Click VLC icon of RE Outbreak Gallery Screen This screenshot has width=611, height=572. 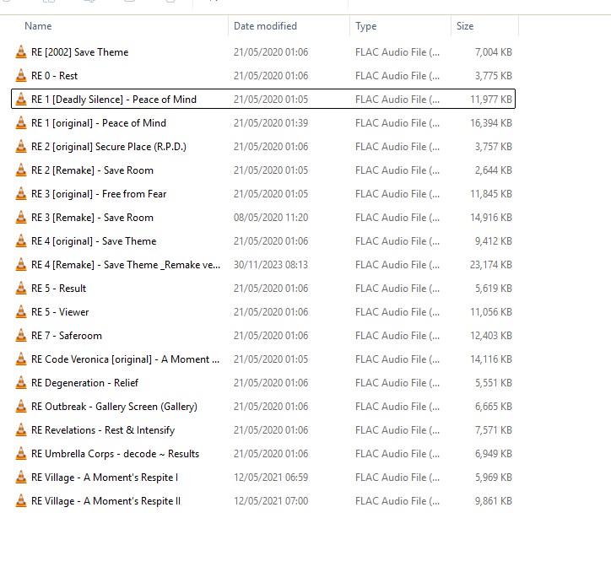(x=20, y=407)
